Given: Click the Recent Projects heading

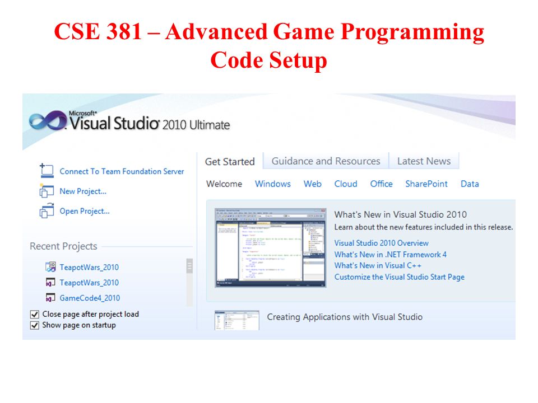Looking at the screenshot, I should coord(63,246).
